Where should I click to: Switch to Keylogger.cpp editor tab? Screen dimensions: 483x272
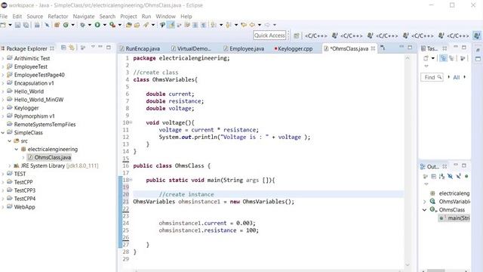[294, 48]
